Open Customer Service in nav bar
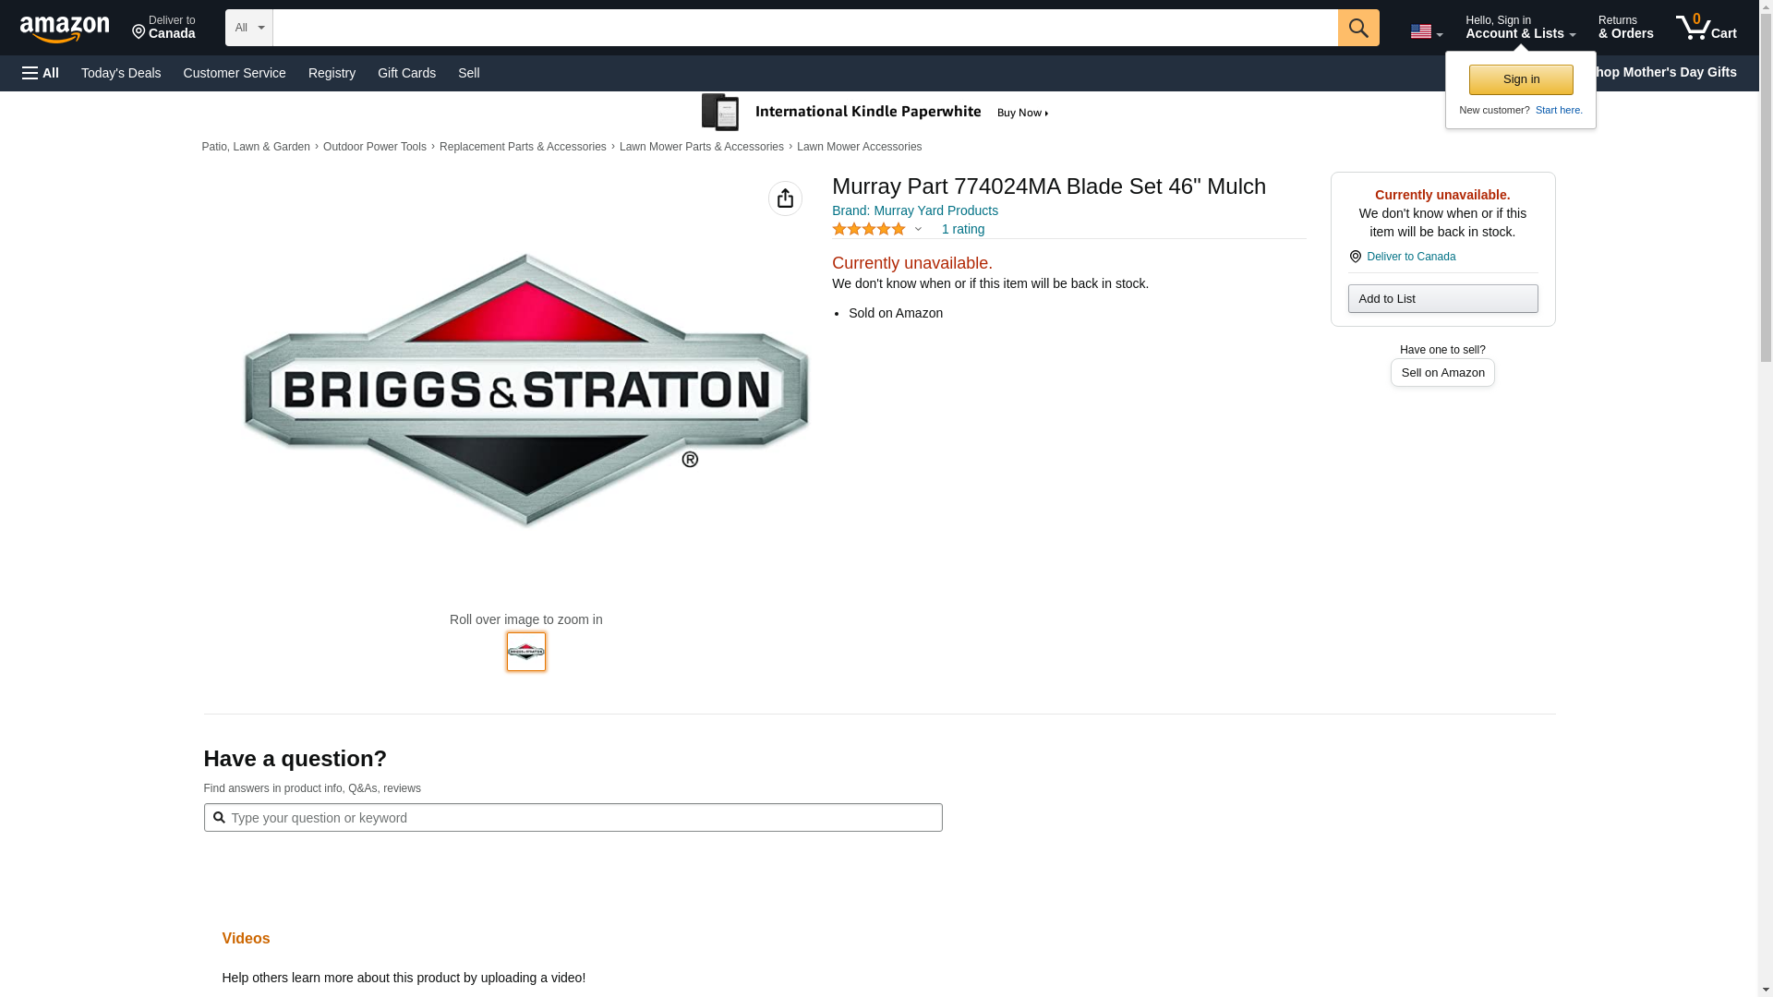Screen dimensions: 1773x997 point(235,73)
